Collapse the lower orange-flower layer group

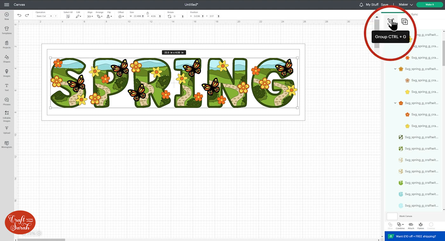coord(395,103)
